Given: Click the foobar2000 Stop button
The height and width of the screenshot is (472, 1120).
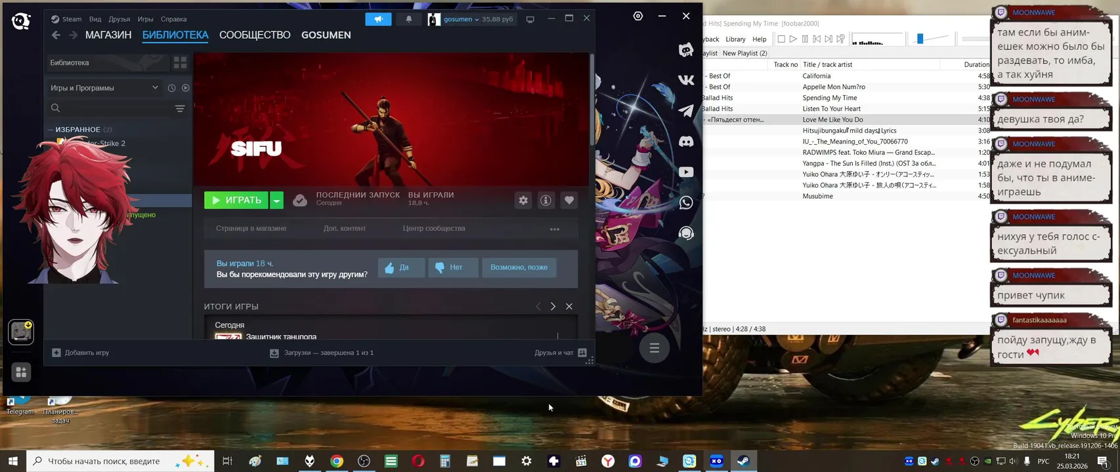Looking at the screenshot, I should click(781, 39).
